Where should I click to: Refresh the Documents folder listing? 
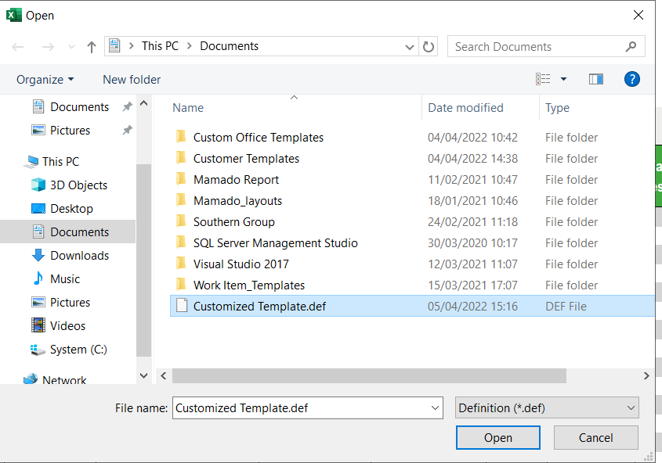429,47
